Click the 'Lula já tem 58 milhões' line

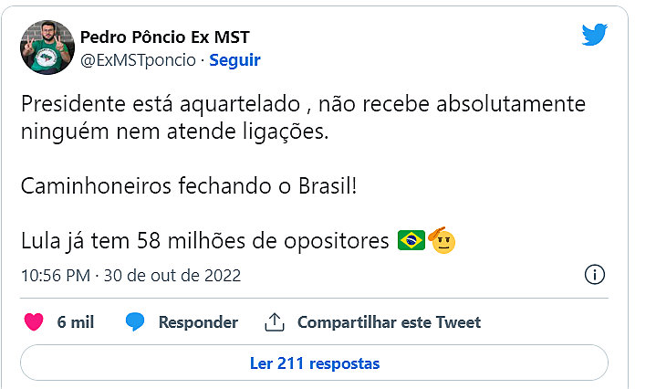pos(206,242)
